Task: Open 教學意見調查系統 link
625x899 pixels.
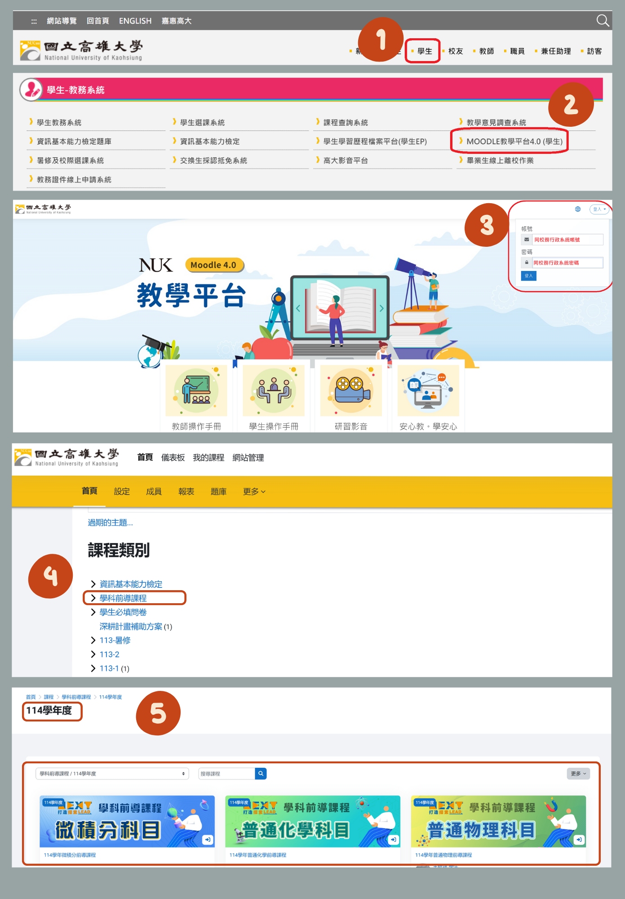Action: [x=496, y=122]
